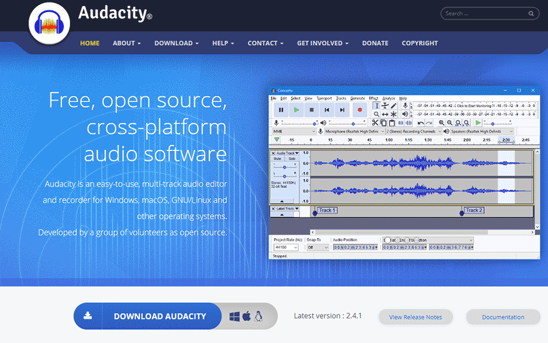Open the Effect menu in Audacity window

(374, 98)
